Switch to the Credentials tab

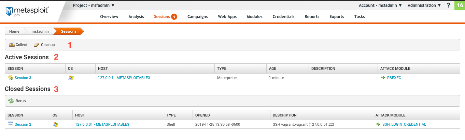(x=283, y=17)
